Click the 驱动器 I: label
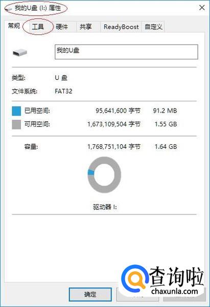Screen dimensions: 210x307 click(105, 207)
